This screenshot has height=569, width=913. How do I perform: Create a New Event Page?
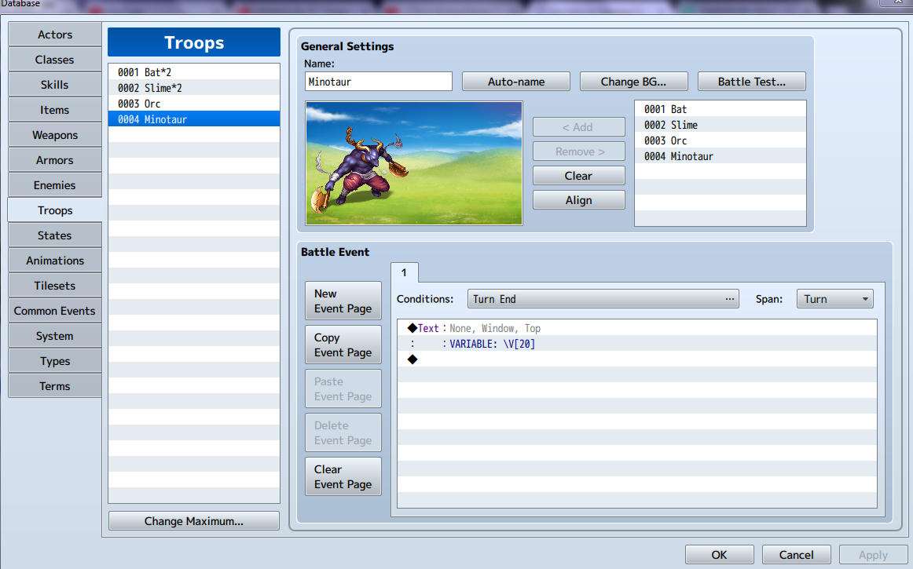pos(343,300)
